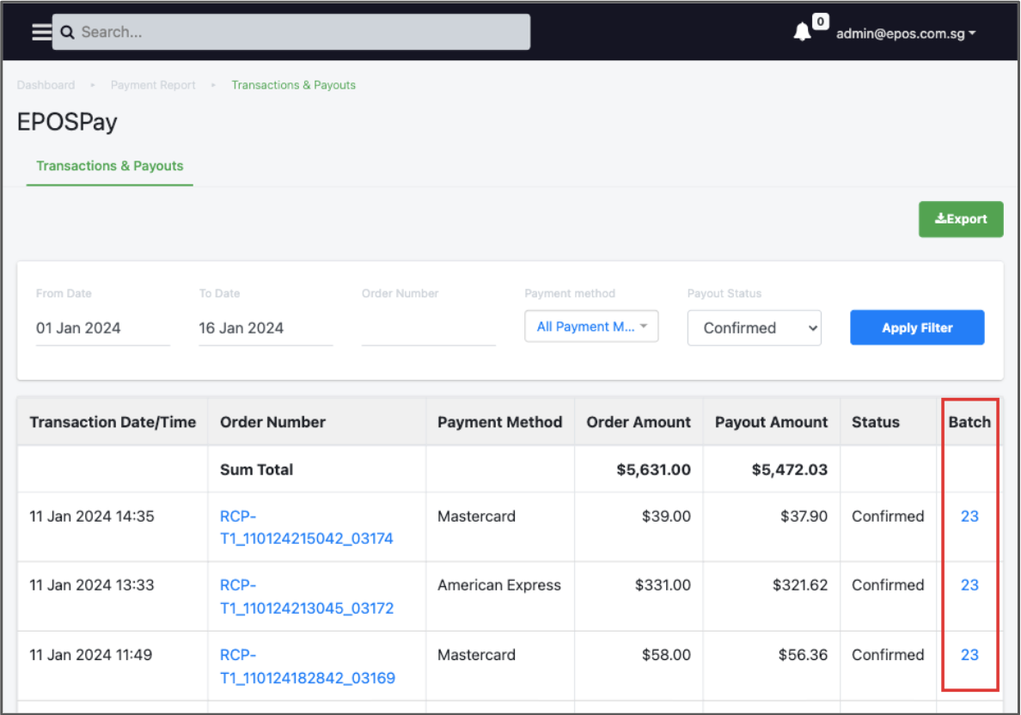
Task: Open order RCP-T1_110124215042_03174
Action: [x=307, y=528]
